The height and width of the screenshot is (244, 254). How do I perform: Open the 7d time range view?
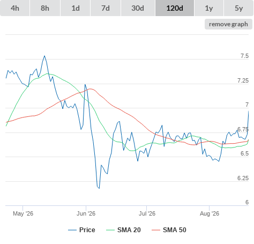click(x=106, y=8)
